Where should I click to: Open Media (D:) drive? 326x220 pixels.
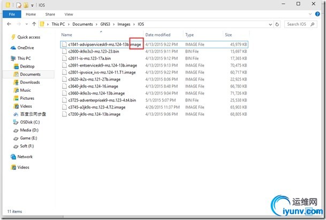pos(29,130)
